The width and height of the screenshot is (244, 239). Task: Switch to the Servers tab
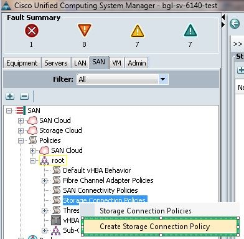point(56,63)
